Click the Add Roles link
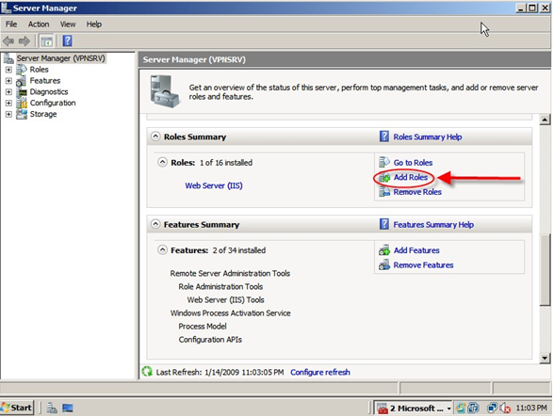 tap(411, 177)
